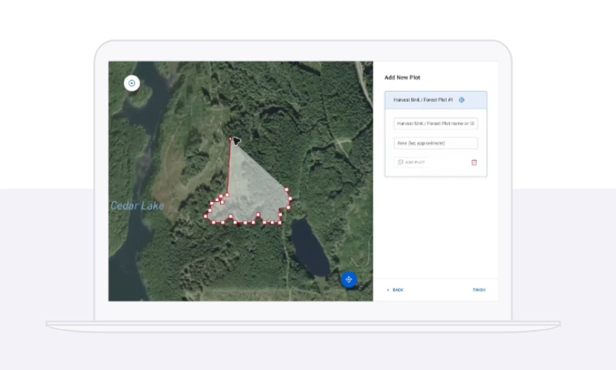Select the leftmost vertex handle of the polygon

click(x=206, y=216)
